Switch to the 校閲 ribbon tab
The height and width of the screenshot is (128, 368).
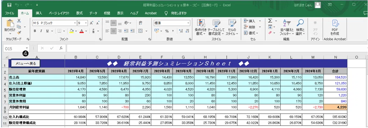(107, 13)
